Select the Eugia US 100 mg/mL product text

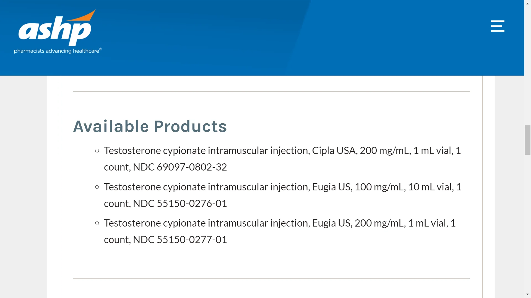[283, 195]
